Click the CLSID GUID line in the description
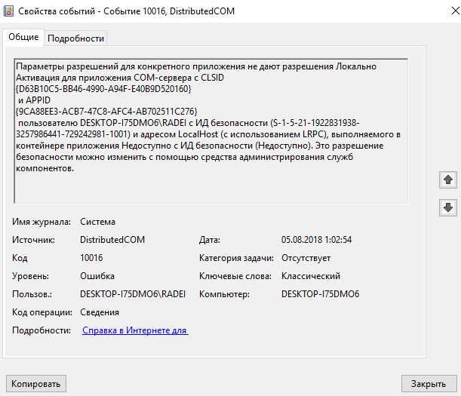The image size is (461, 396). coord(103,88)
